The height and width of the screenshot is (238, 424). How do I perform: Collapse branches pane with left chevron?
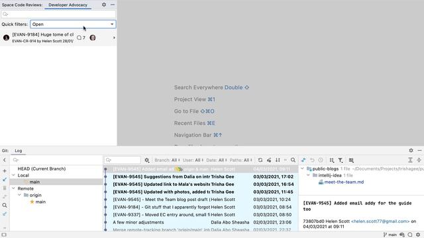tap(5, 160)
